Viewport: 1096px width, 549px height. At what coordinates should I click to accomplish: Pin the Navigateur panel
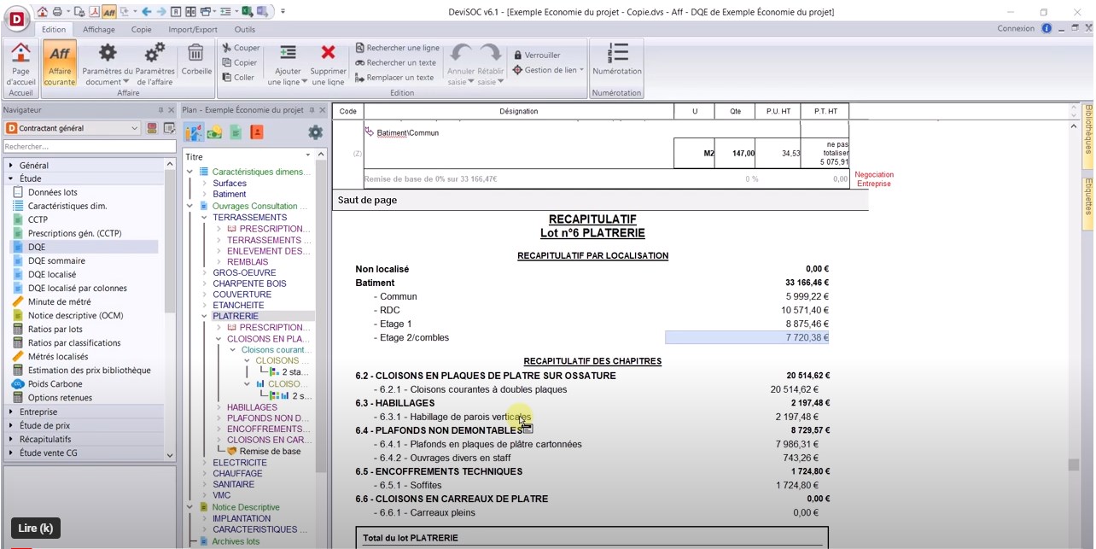(160, 110)
